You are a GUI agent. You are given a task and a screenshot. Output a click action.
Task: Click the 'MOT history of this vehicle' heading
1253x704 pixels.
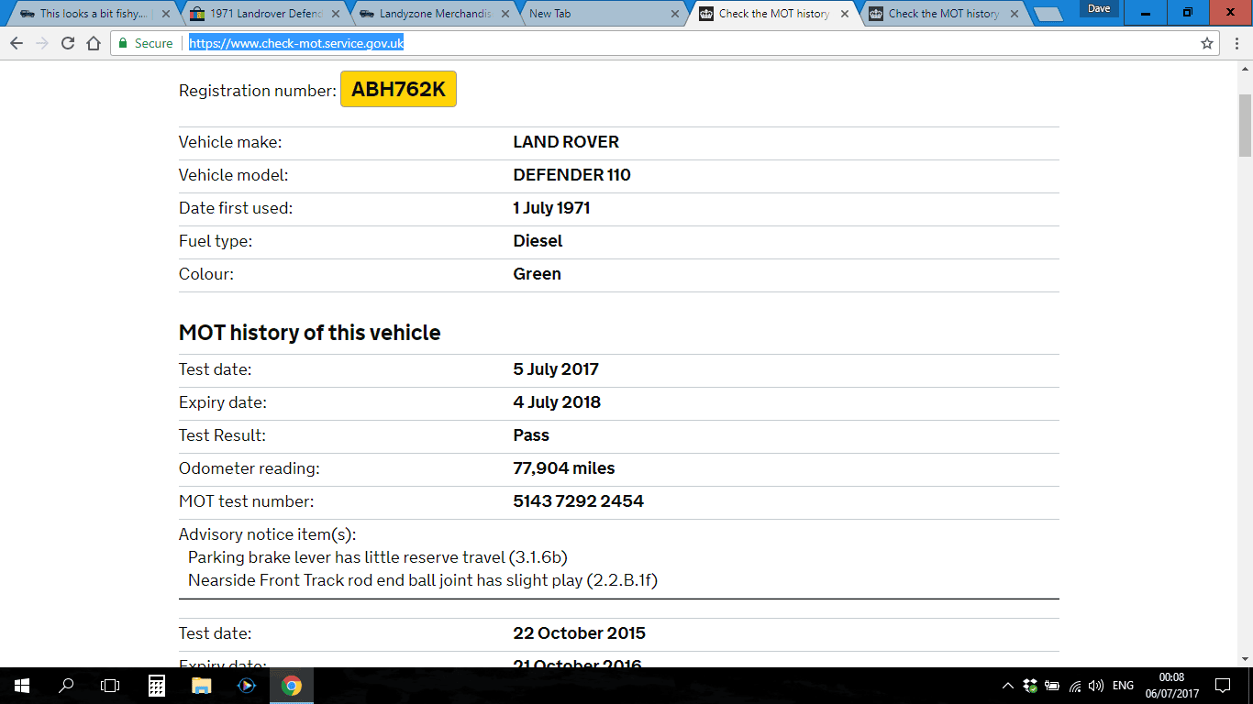[x=310, y=333]
